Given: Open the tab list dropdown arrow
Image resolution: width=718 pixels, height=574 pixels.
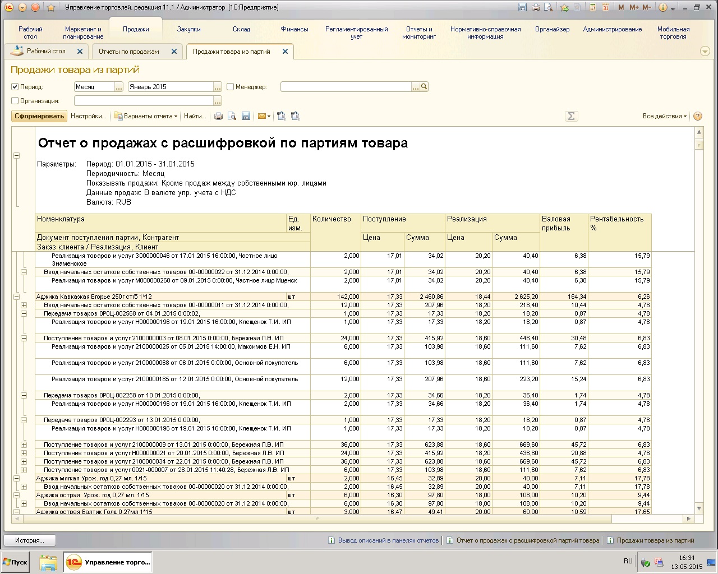Looking at the screenshot, I should [705, 51].
